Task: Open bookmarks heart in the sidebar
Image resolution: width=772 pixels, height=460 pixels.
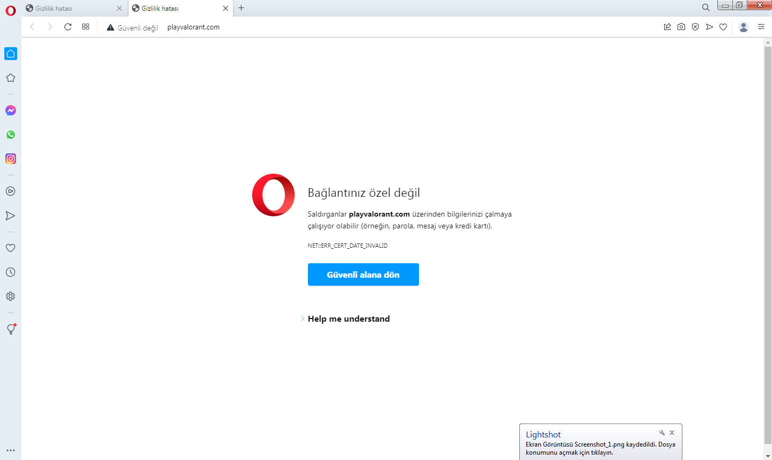Action: coord(11,248)
